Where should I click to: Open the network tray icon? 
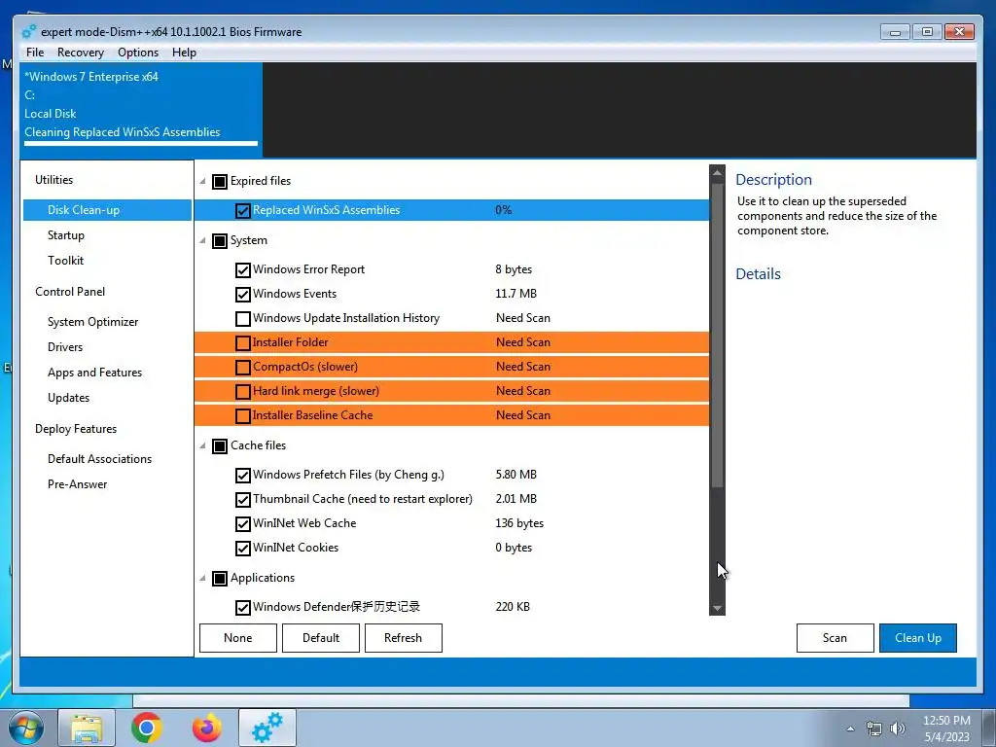pyautogui.click(x=874, y=729)
